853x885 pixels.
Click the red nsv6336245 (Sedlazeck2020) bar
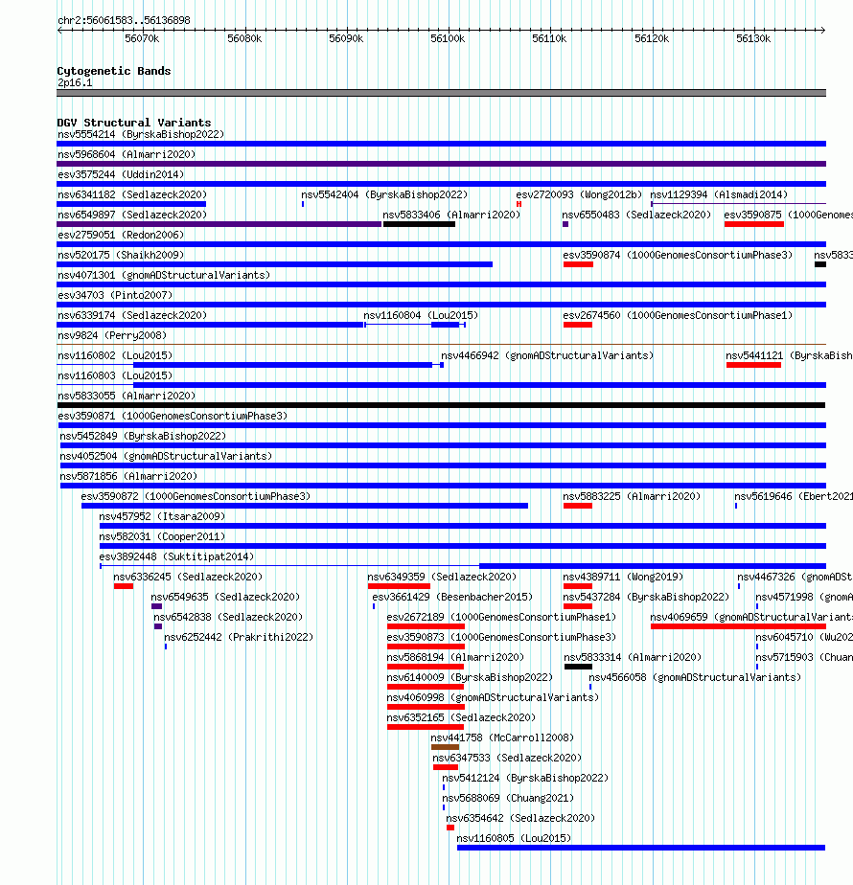124,586
